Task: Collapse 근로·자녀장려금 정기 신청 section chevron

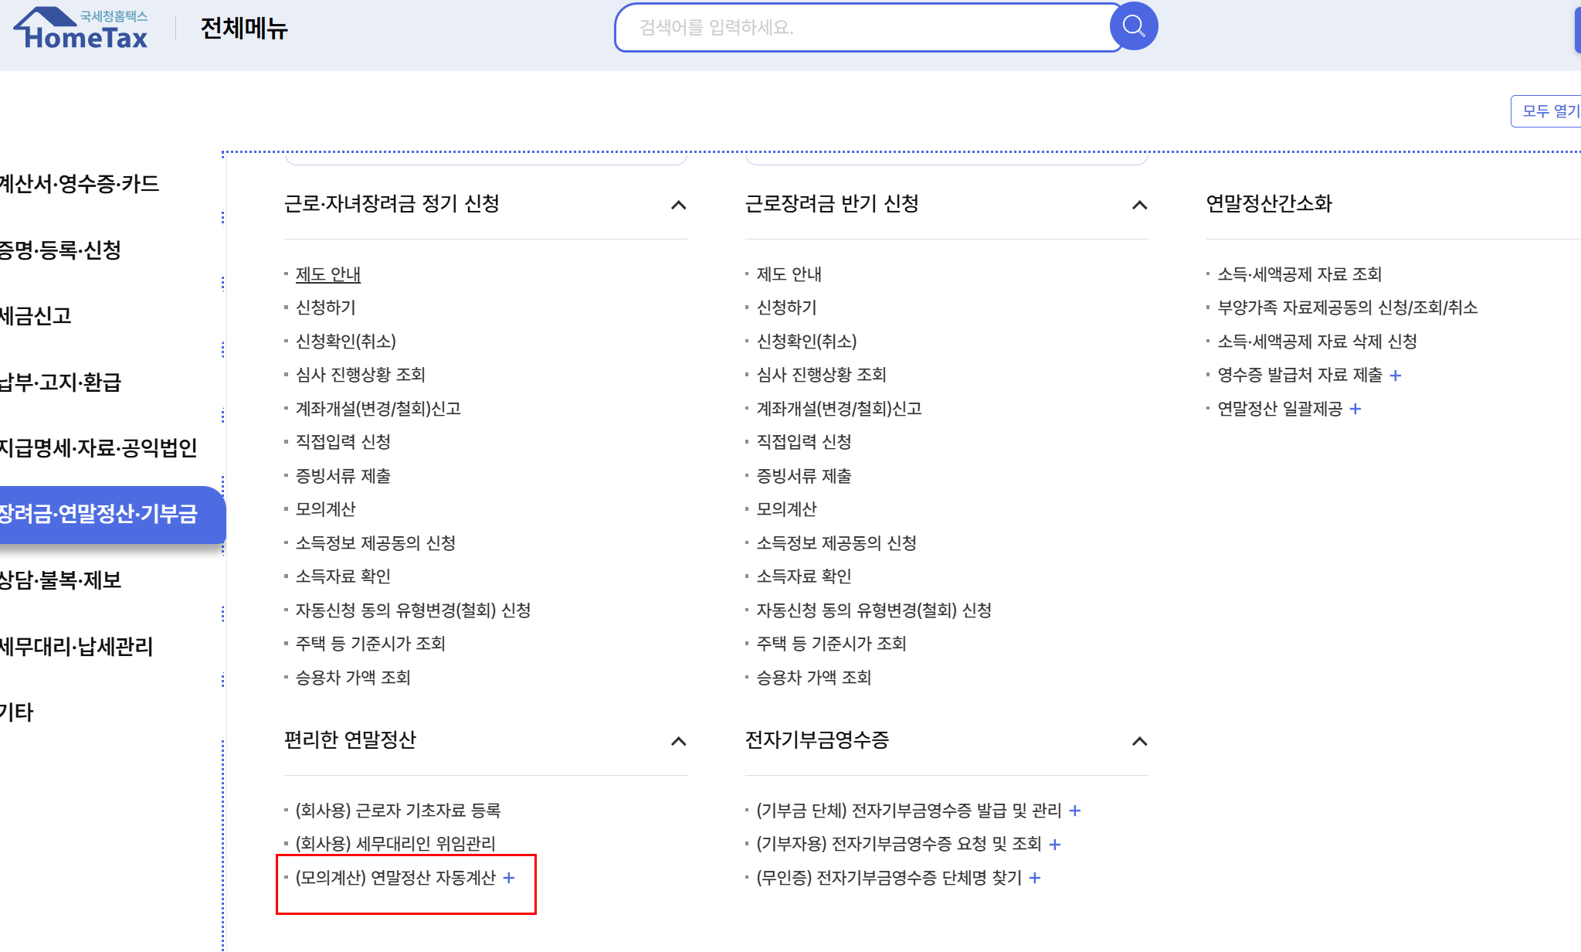Action: 678,205
